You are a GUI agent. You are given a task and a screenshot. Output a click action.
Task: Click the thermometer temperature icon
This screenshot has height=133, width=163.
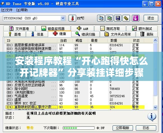[72, 18]
